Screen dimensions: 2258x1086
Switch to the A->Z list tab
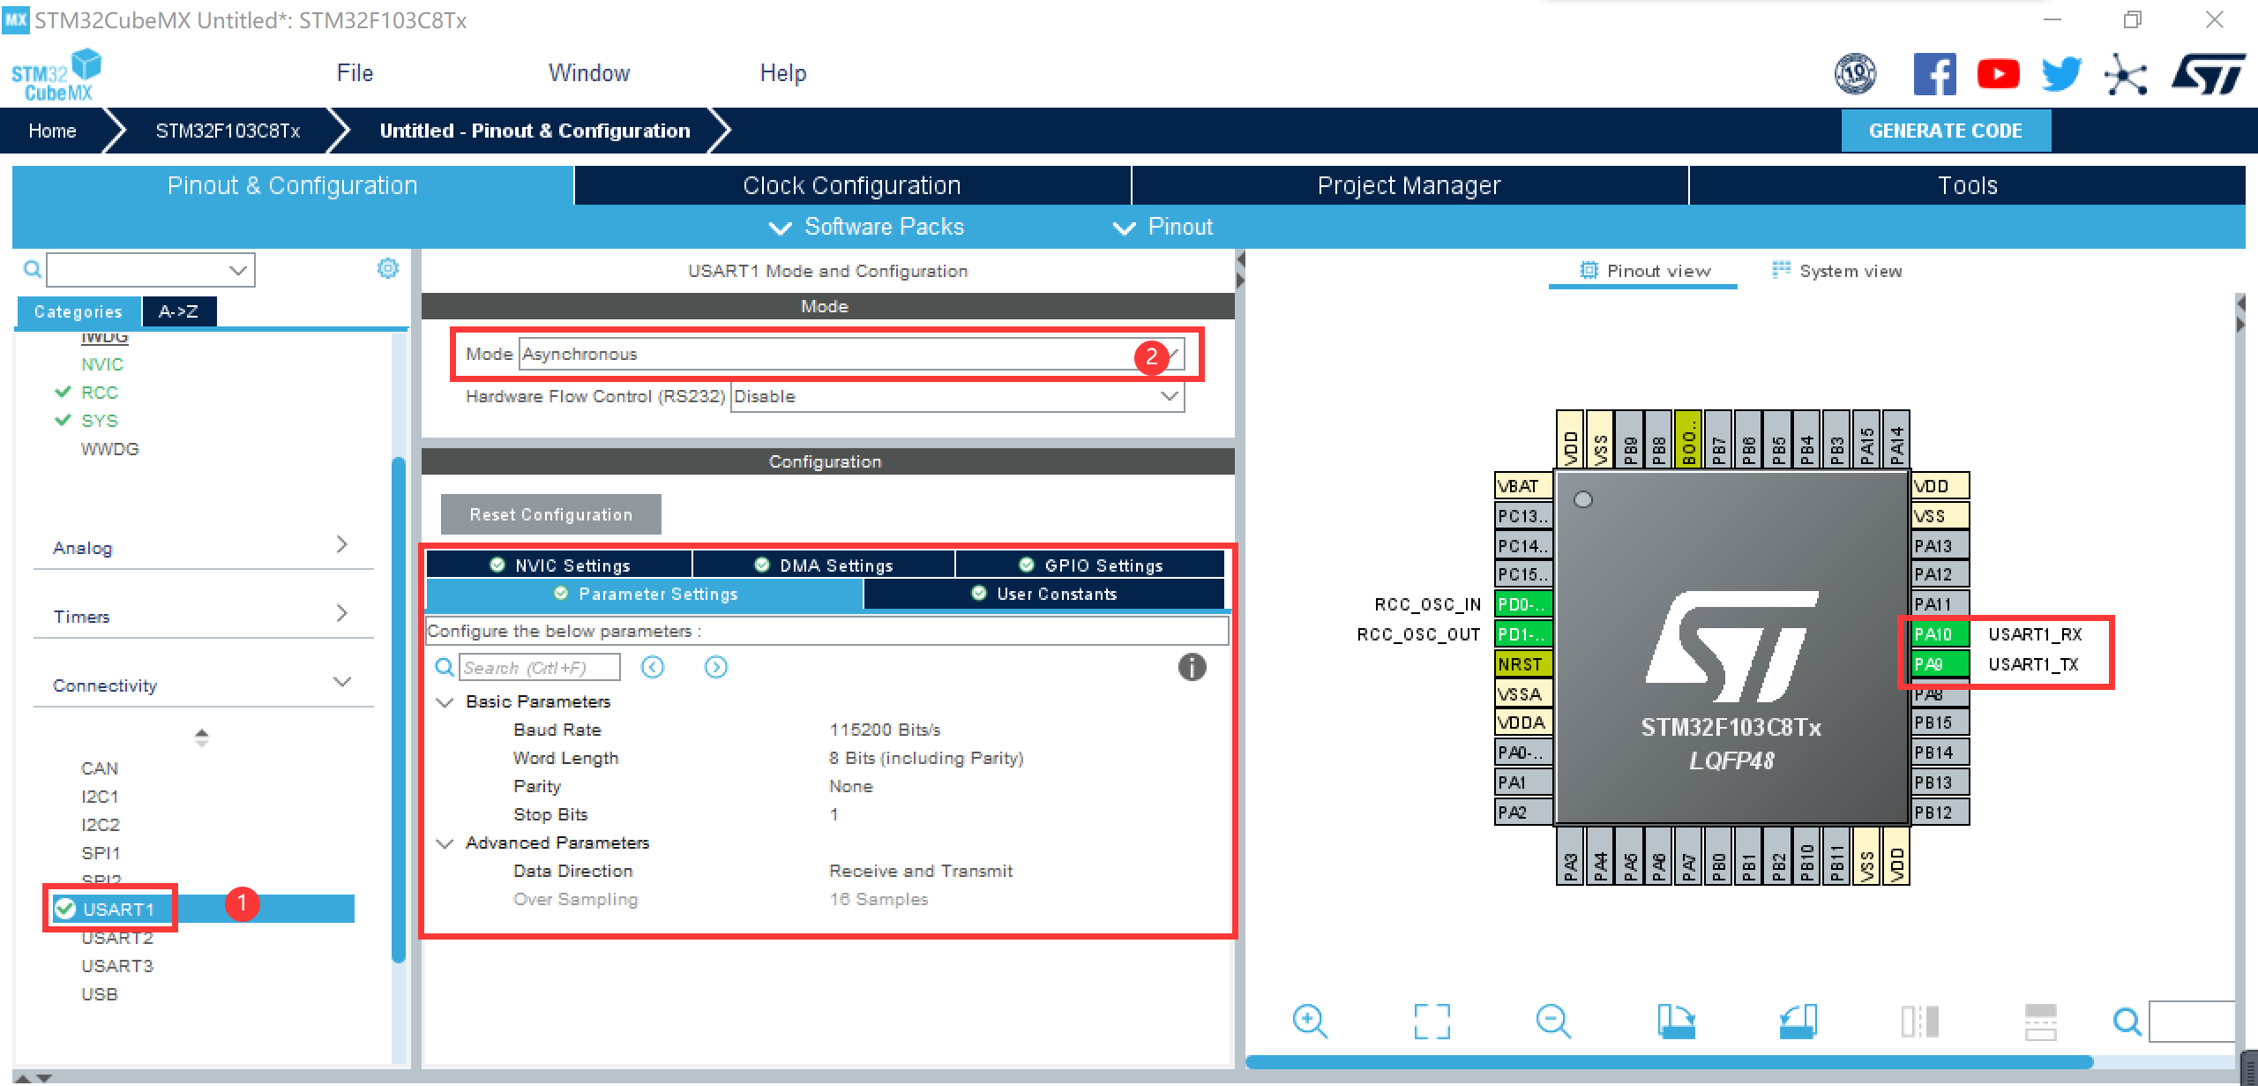pyautogui.click(x=179, y=311)
